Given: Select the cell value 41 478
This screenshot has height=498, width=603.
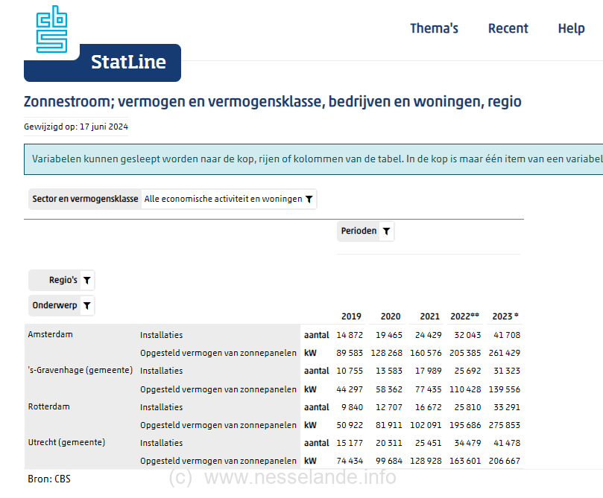Looking at the screenshot, I should (x=507, y=443).
